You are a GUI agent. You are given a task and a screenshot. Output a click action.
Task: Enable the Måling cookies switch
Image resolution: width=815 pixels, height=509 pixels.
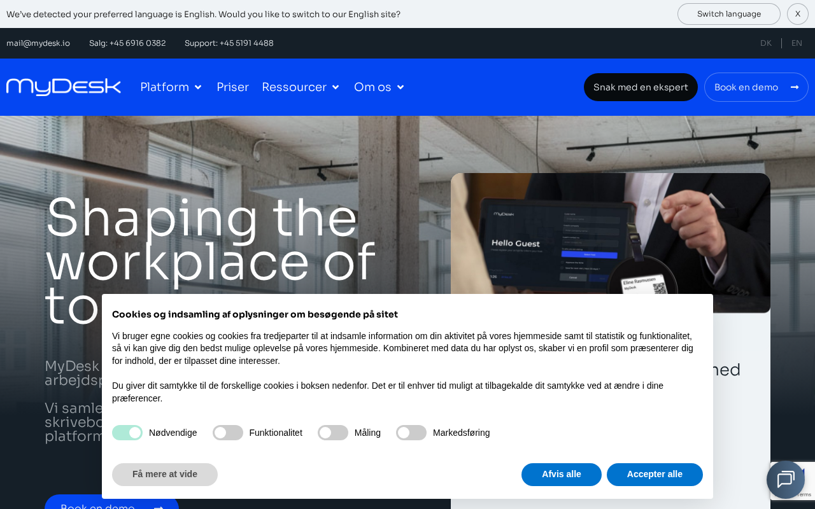click(x=333, y=433)
